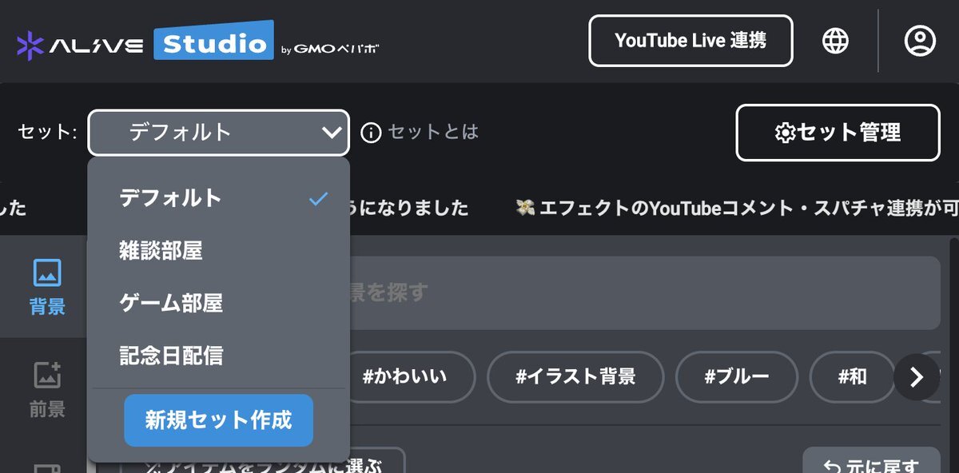Select 雑談部屋 from the set list
The image size is (959, 473).
[x=161, y=251]
